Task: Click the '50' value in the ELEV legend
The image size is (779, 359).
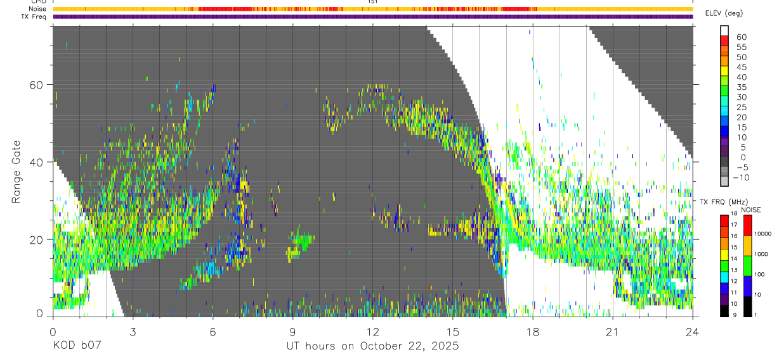Action: click(742, 57)
